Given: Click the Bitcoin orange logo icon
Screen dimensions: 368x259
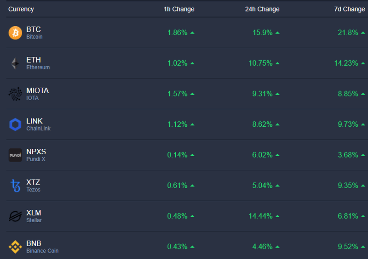Looking at the screenshot, I should tap(15, 33).
